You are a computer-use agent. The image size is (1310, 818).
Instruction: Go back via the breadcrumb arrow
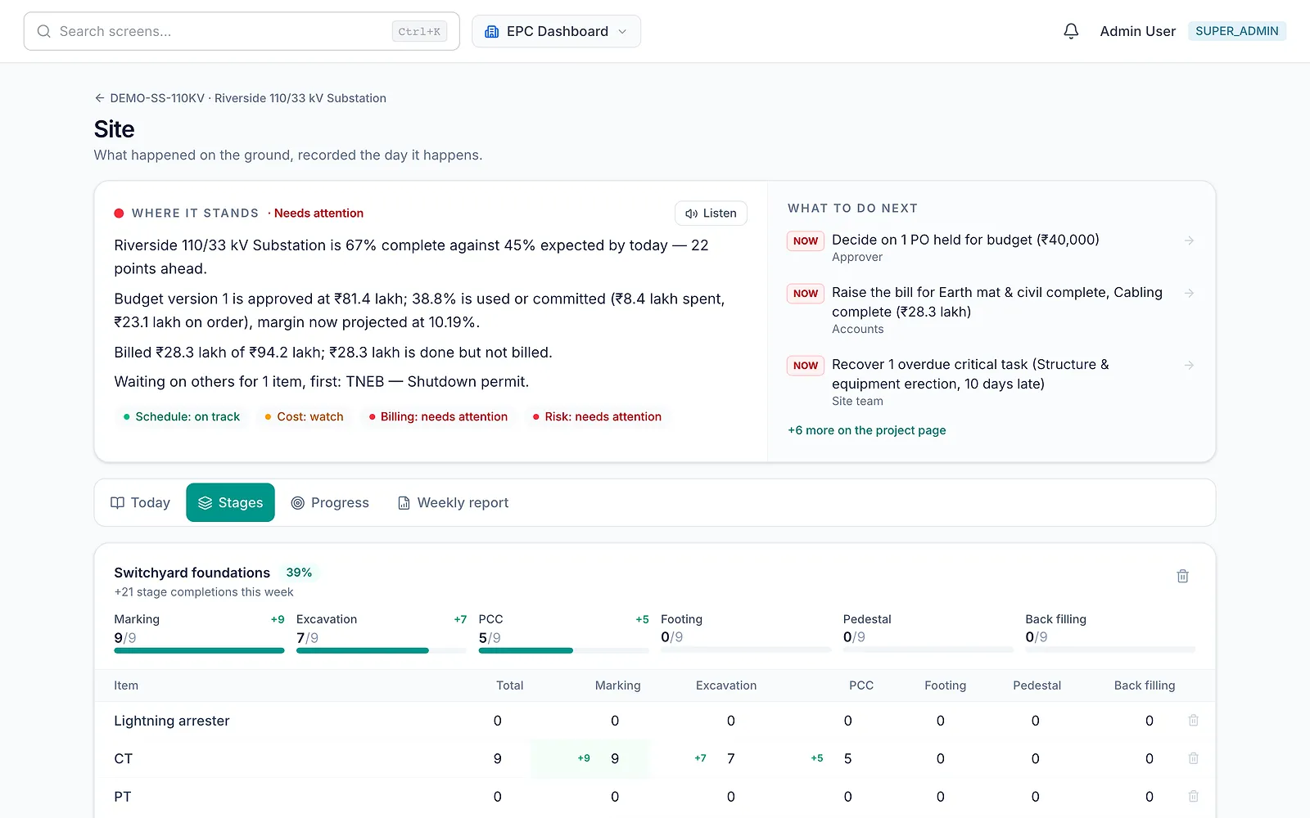(100, 98)
